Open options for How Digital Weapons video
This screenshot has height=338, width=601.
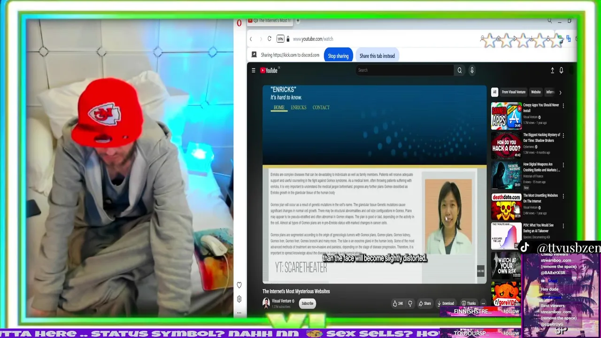[x=563, y=165]
